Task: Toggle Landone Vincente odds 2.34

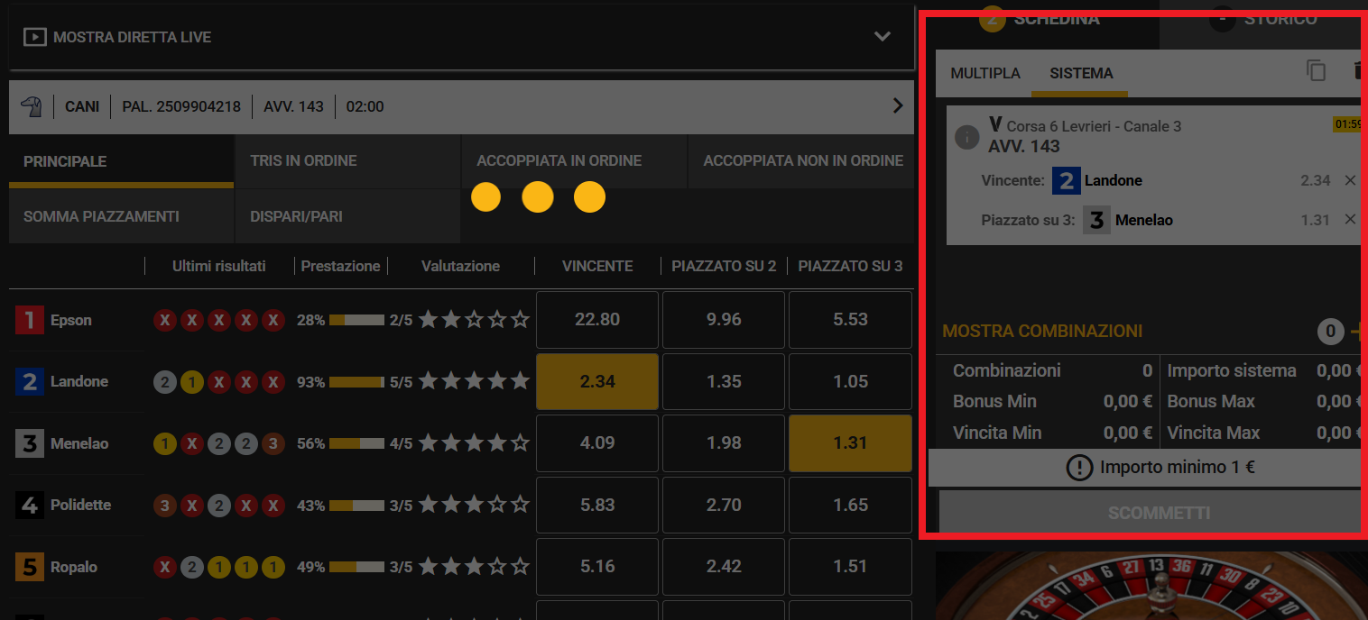Action: (x=597, y=381)
